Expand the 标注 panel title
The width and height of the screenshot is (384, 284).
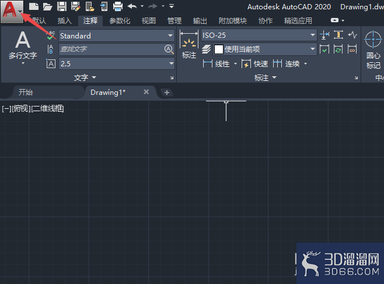[x=266, y=77]
